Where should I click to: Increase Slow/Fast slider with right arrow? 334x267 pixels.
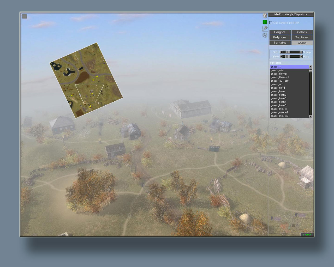point(301,56)
